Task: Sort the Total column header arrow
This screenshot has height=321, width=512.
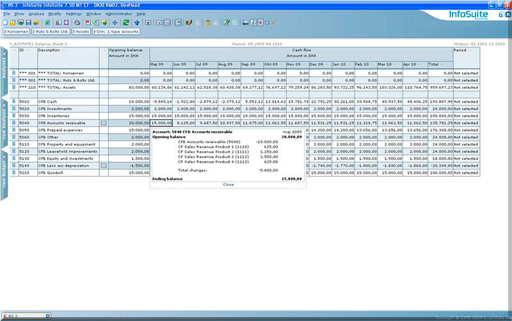Action: 442,65
